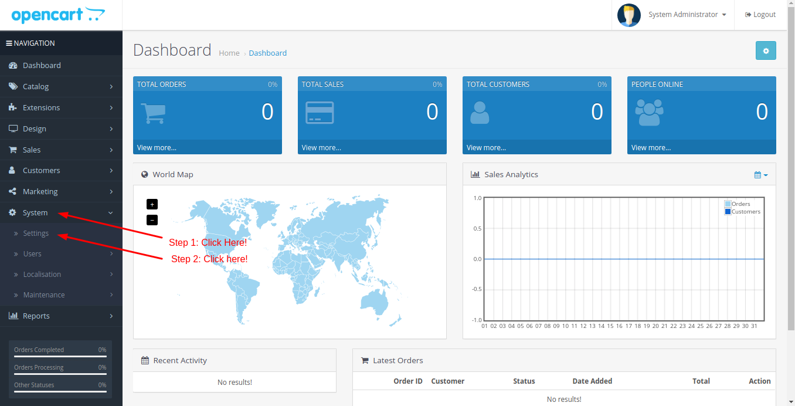Viewport: 795px width, 406px height.
Task: Click the Order ID column header
Action: (408, 381)
